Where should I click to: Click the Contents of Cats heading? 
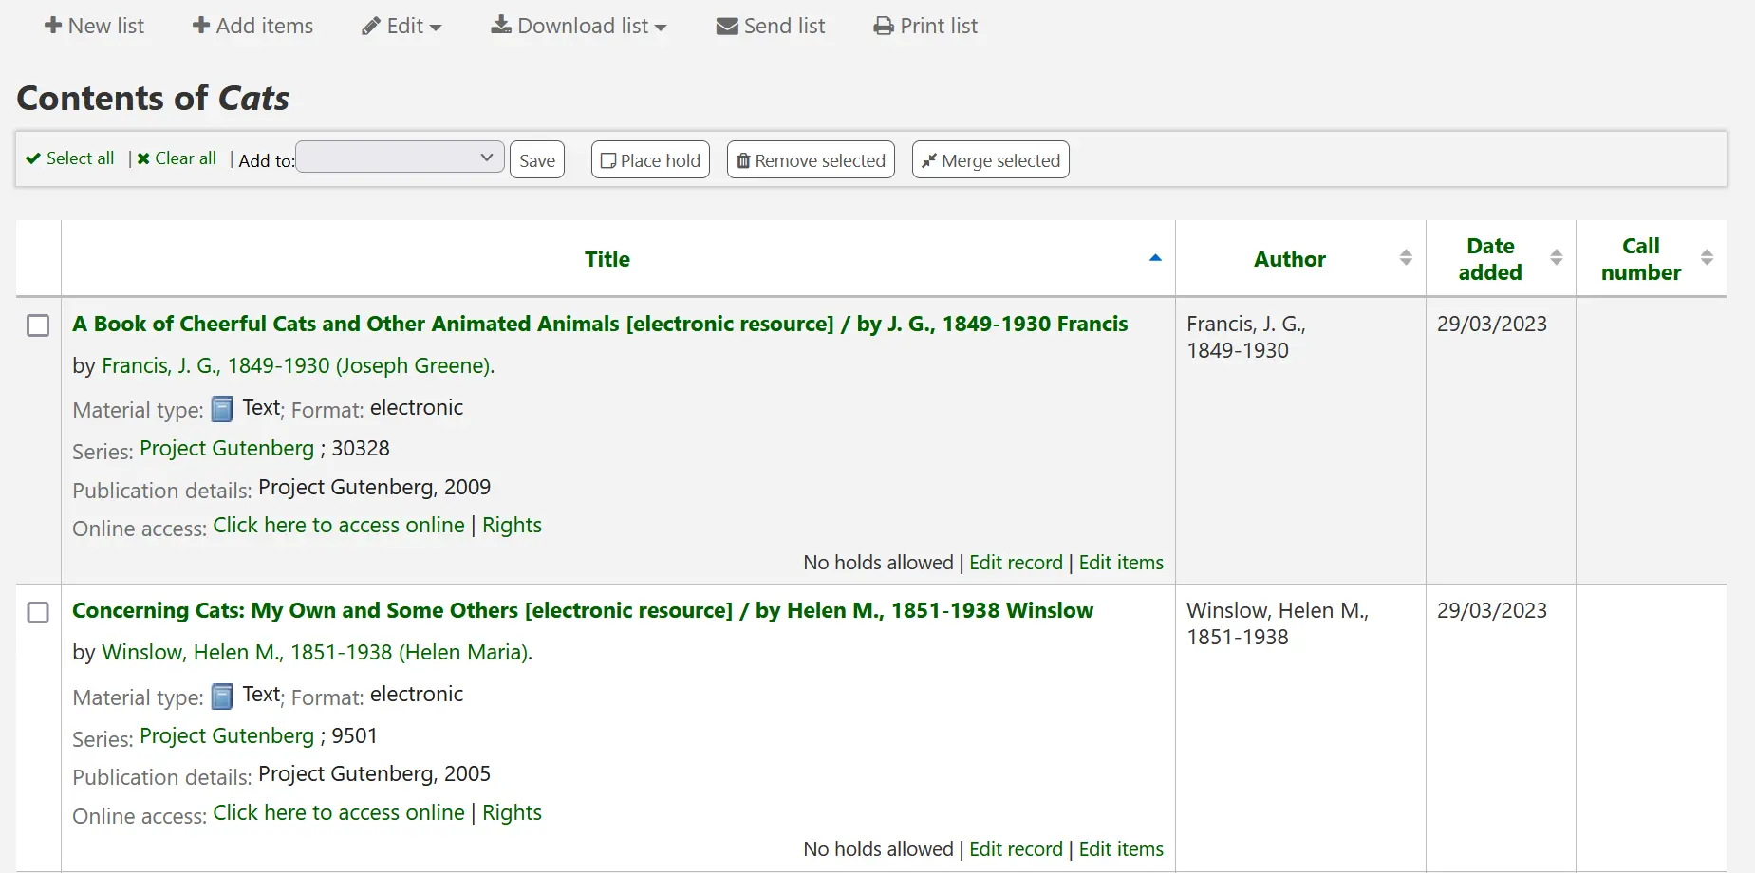[153, 98]
